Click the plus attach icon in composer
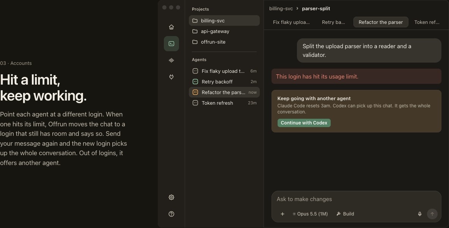 (x=283, y=214)
